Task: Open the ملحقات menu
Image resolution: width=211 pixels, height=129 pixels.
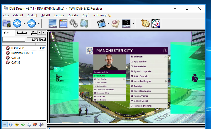Action: click(73, 15)
